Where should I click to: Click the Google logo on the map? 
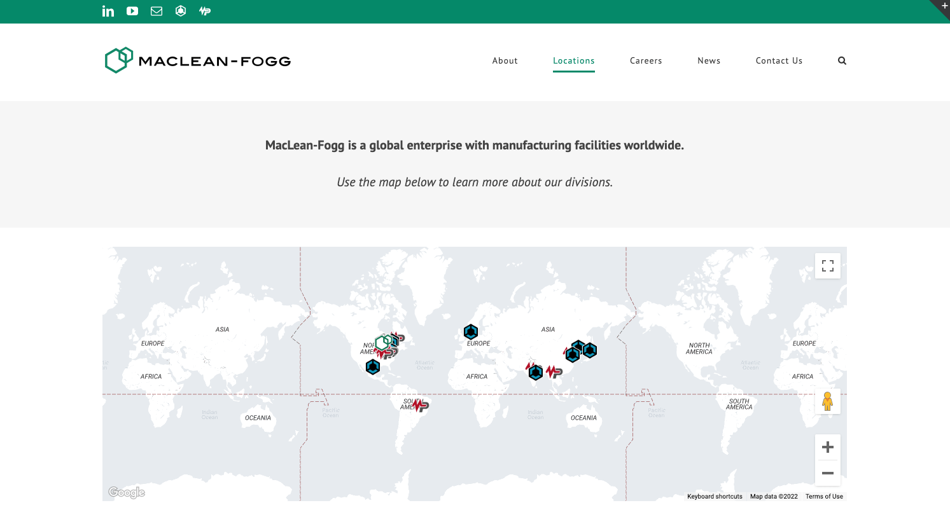click(127, 492)
